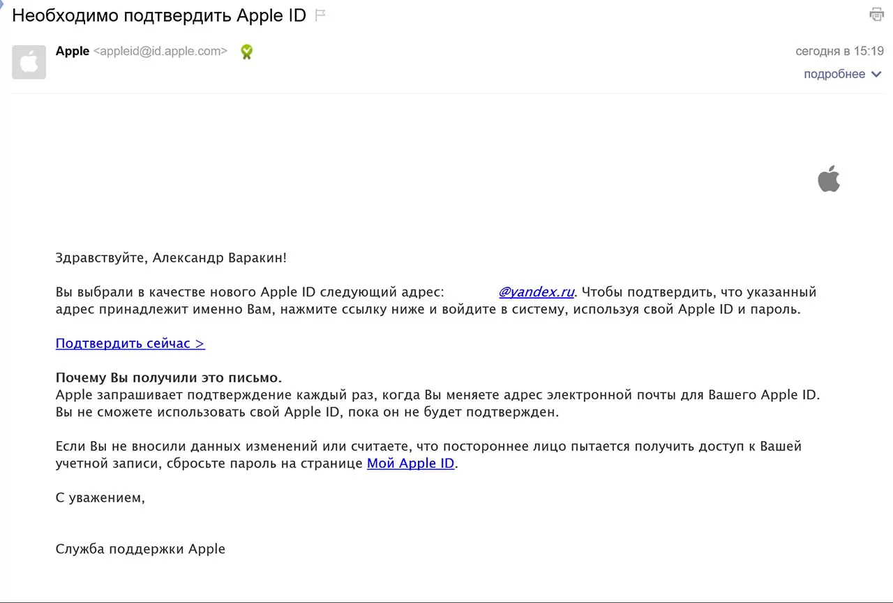Click sender address appleid@id.apple.com
The image size is (893, 603).
pos(160,51)
